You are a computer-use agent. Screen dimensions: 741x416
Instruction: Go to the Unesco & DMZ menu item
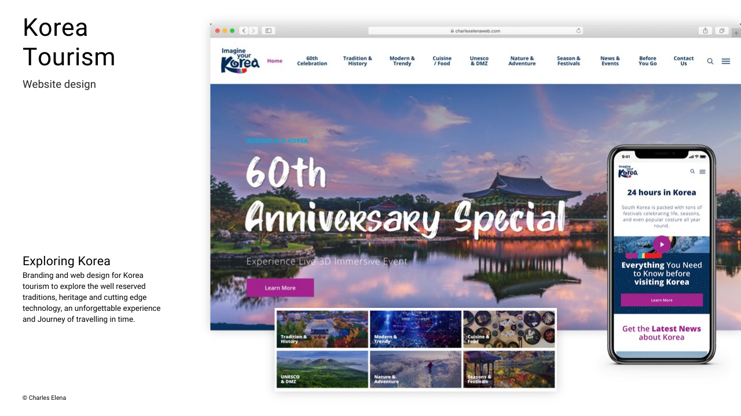click(479, 61)
